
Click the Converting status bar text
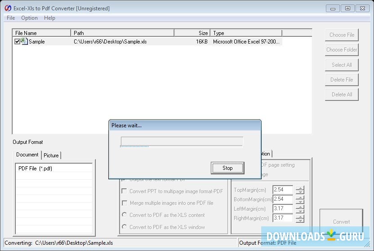59,243
